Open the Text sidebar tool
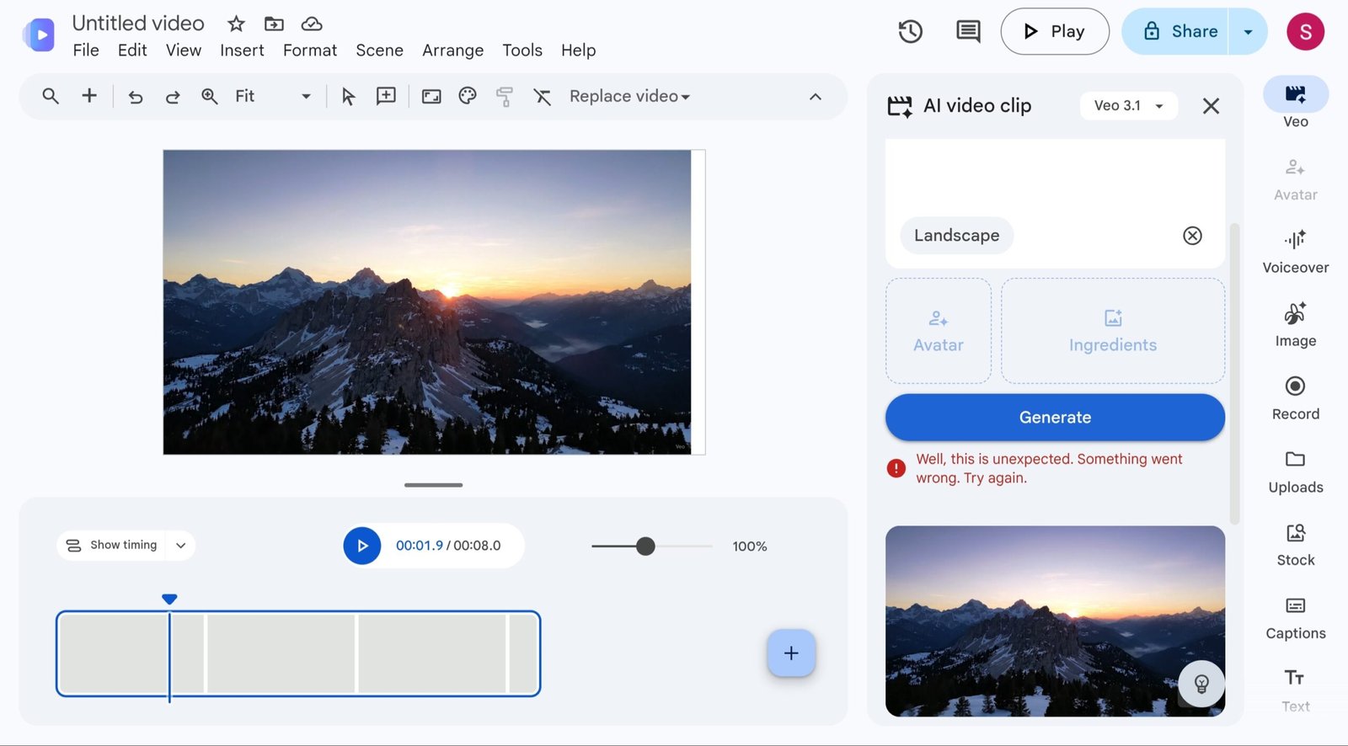Image resolution: width=1348 pixels, height=746 pixels. click(x=1296, y=690)
